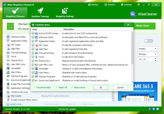Image resolution: width=164 pixels, height=114 pixels.
Task: Click Sound and AppEvents speaker icon in dialog
Action: point(36,80)
